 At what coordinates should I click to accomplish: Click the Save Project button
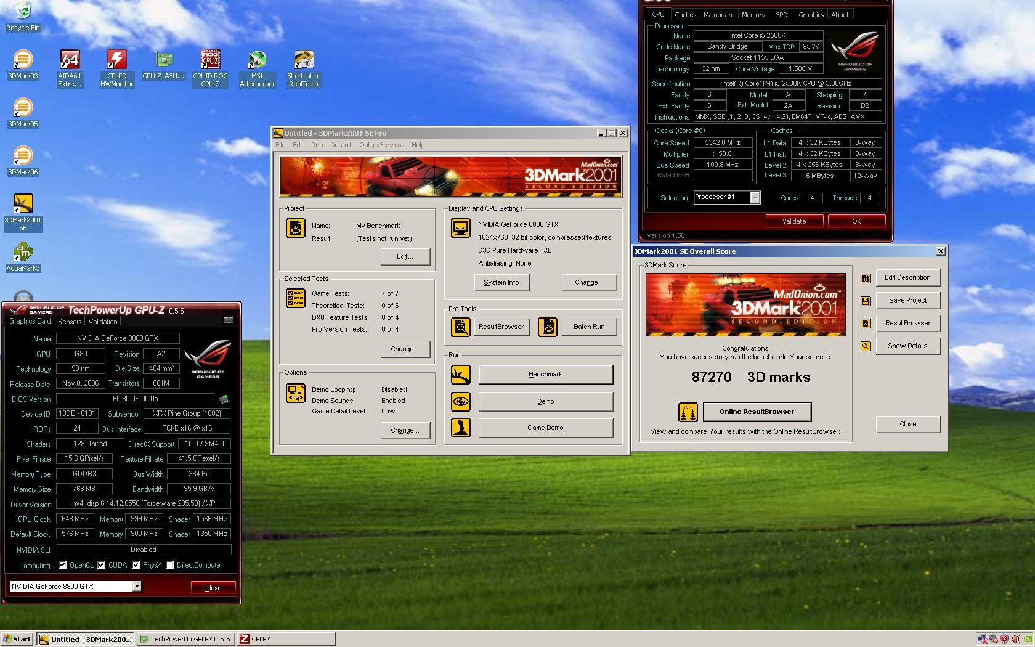(907, 300)
